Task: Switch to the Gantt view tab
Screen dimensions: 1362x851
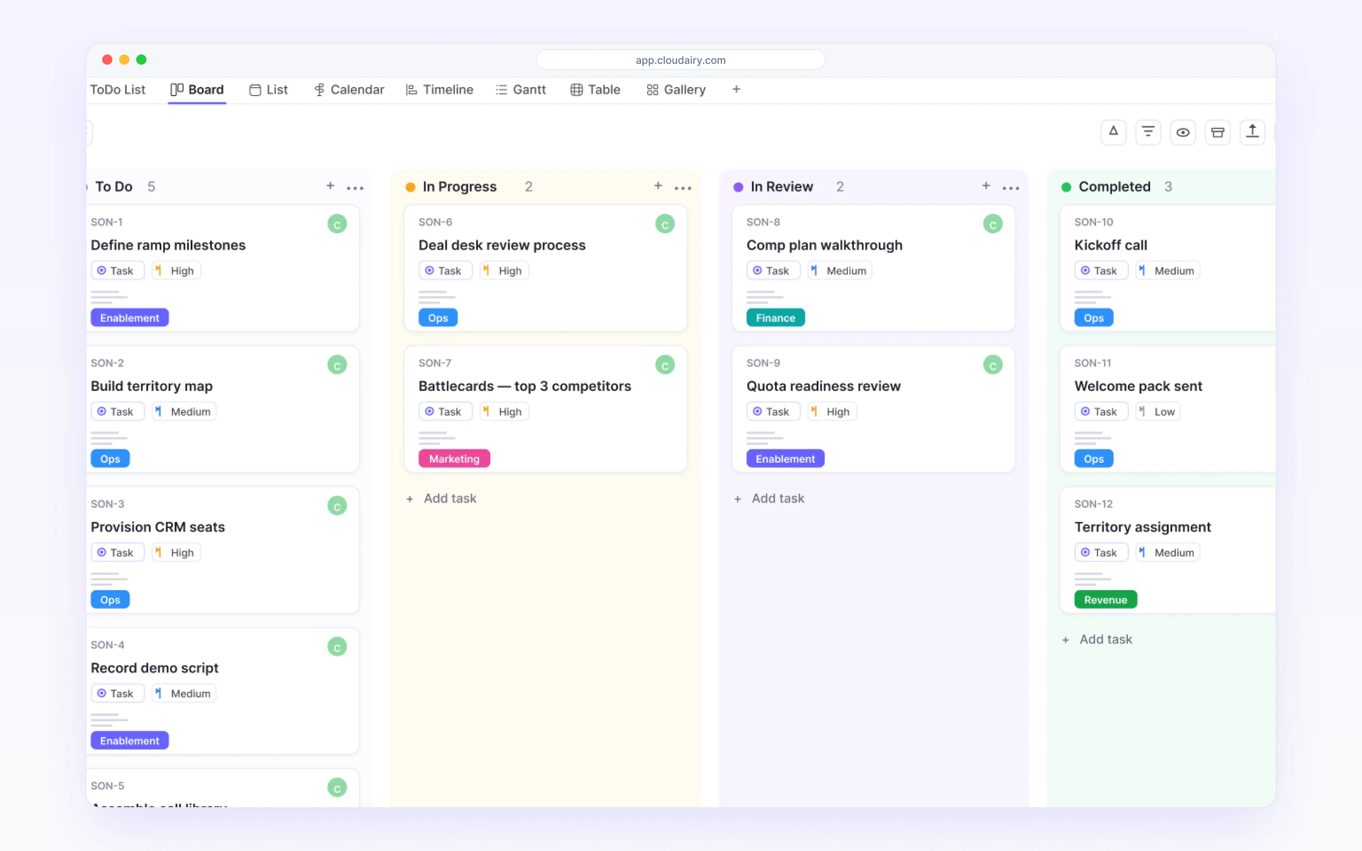Action: tap(521, 90)
